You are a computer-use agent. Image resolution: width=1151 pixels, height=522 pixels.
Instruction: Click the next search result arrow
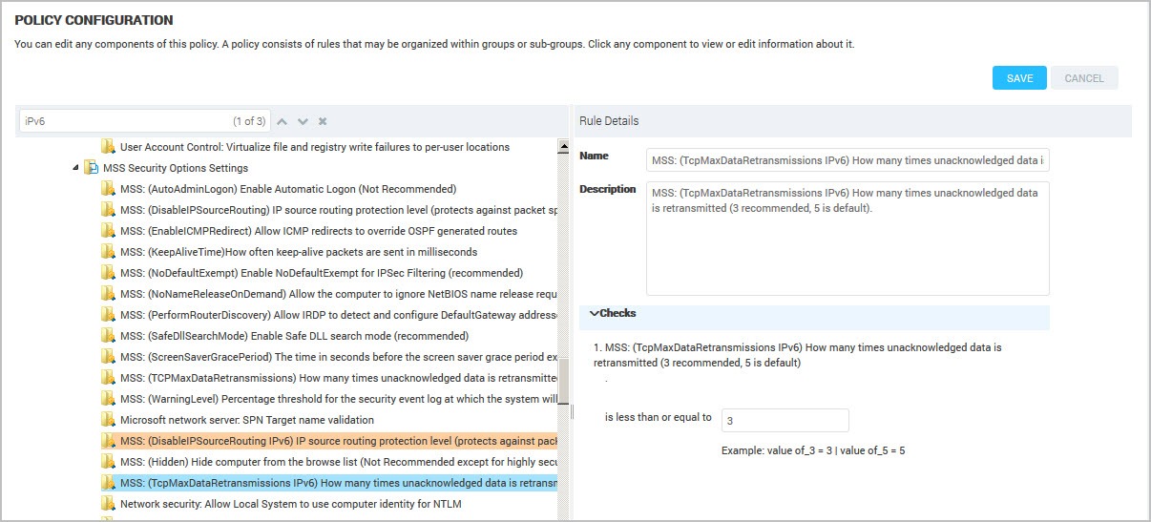[x=303, y=122]
